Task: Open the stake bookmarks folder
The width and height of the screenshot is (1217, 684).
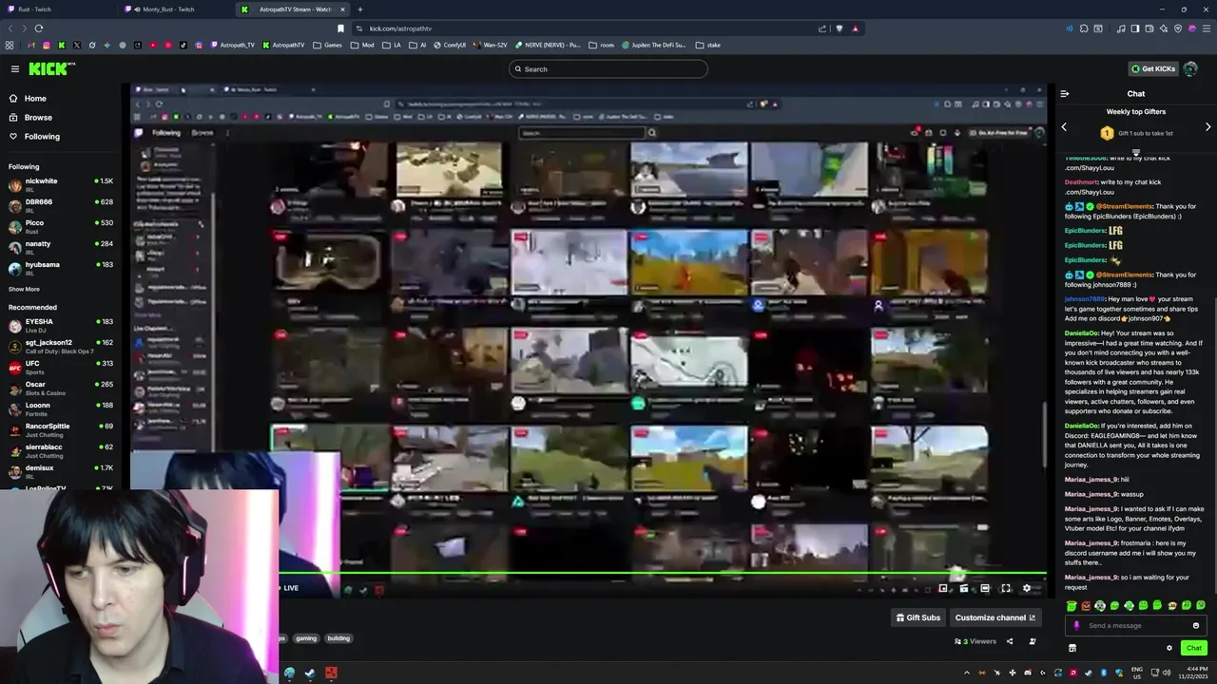Action: click(x=708, y=45)
